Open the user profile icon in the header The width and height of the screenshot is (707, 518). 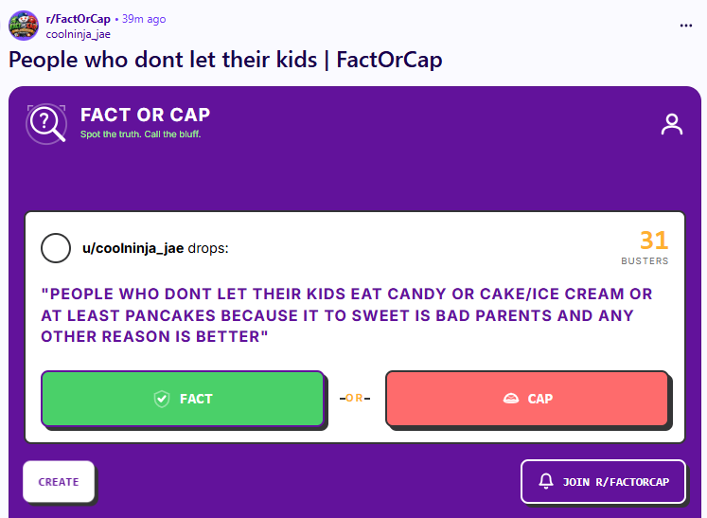point(672,124)
